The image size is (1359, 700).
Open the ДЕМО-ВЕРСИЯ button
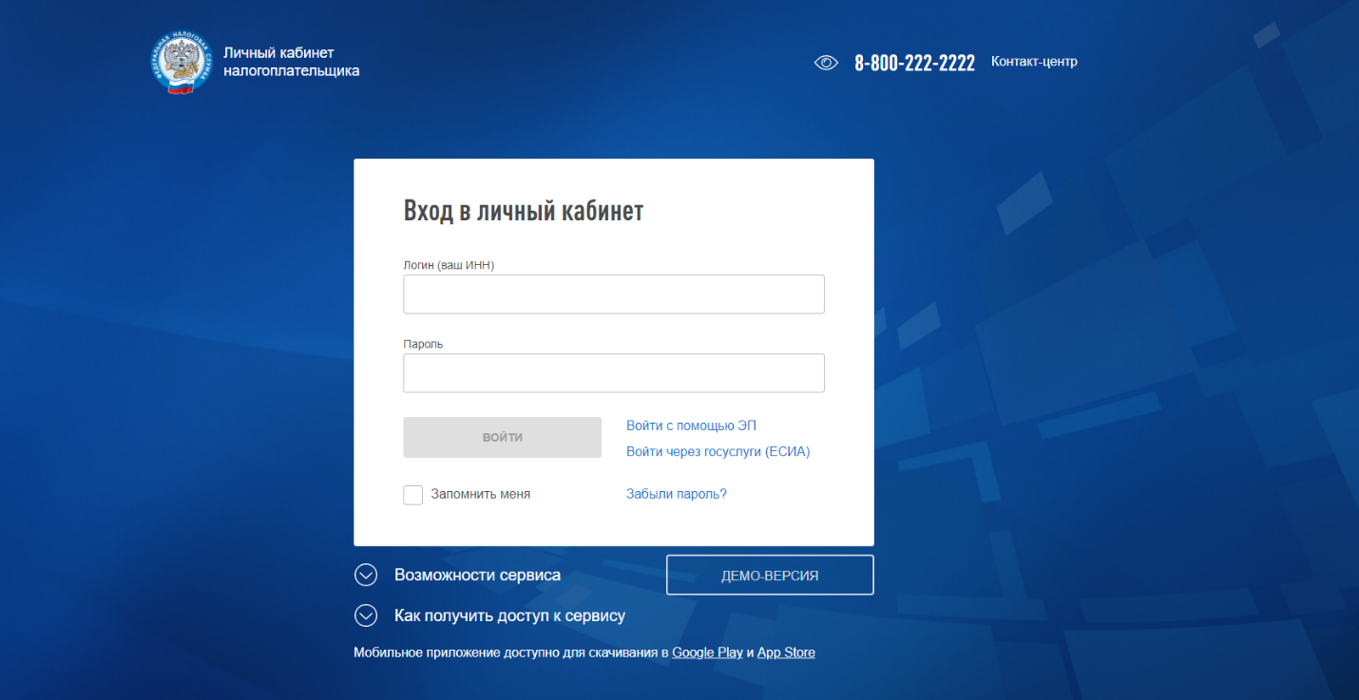[770, 576]
